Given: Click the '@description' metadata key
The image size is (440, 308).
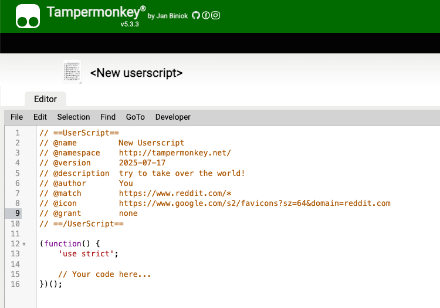Looking at the screenshot, I should (x=82, y=173).
